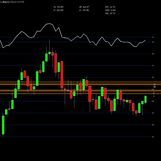Click the 'OC: 4.75' reading

click(x=110, y=7)
